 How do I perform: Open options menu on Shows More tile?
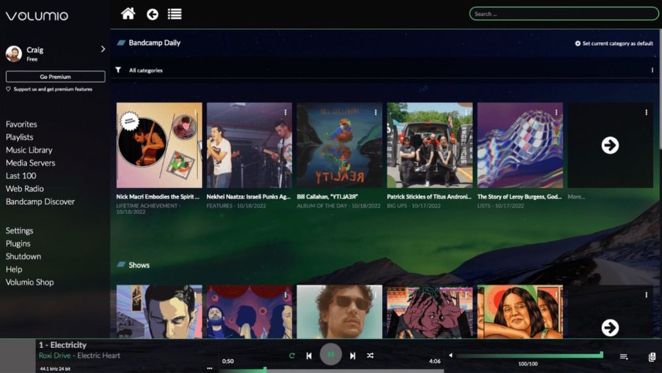click(646, 295)
